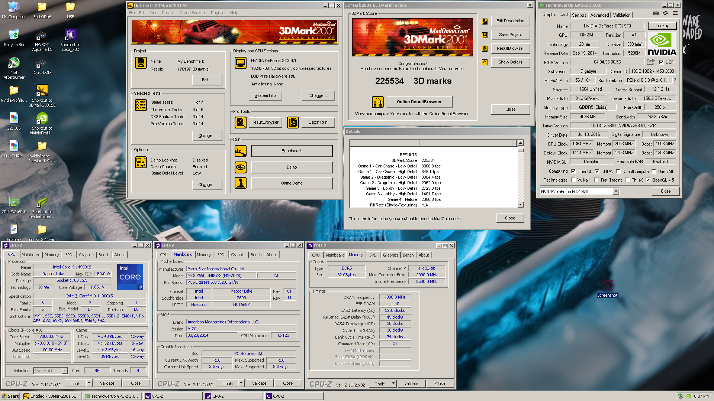This screenshot has width=714, height=401.
Task: Toggle the OpenGL 4.5 checkbox
Action: click(x=648, y=180)
